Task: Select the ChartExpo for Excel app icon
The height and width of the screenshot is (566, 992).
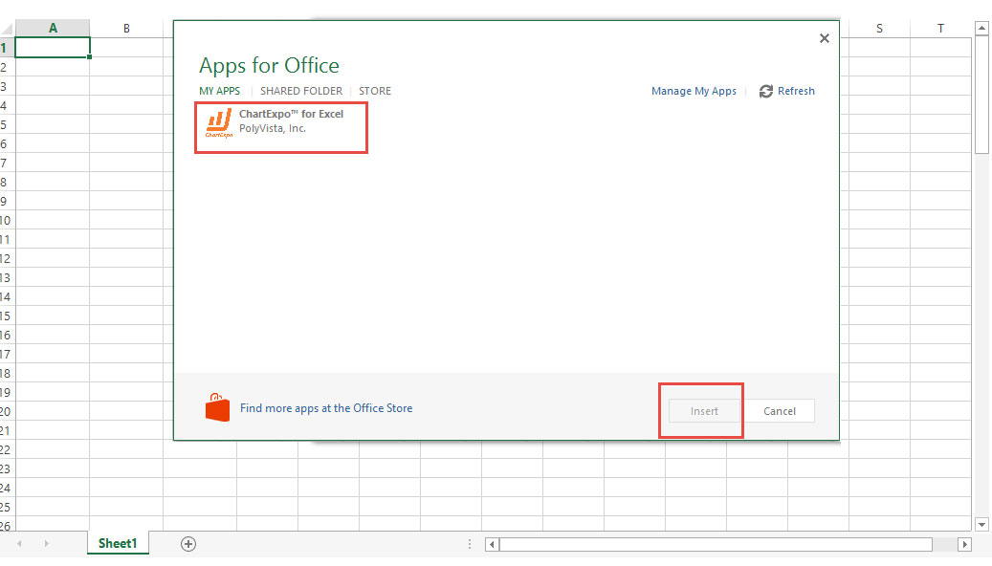Action: pyautogui.click(x=219, y=122)
